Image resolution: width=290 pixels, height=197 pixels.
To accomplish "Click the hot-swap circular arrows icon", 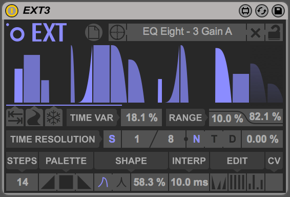I will click(262, 11).
